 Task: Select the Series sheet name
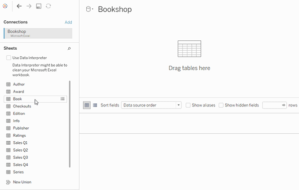(18, 172)
